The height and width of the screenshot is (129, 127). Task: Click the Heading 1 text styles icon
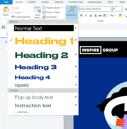click(72, 10)
